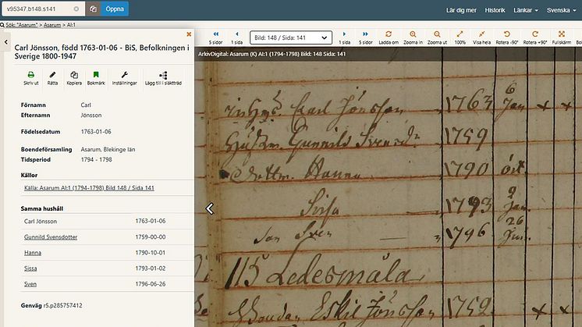Screen dimensions: 582x327
Task: Copy record with the Kopiera icon
Action: [74, 75]
